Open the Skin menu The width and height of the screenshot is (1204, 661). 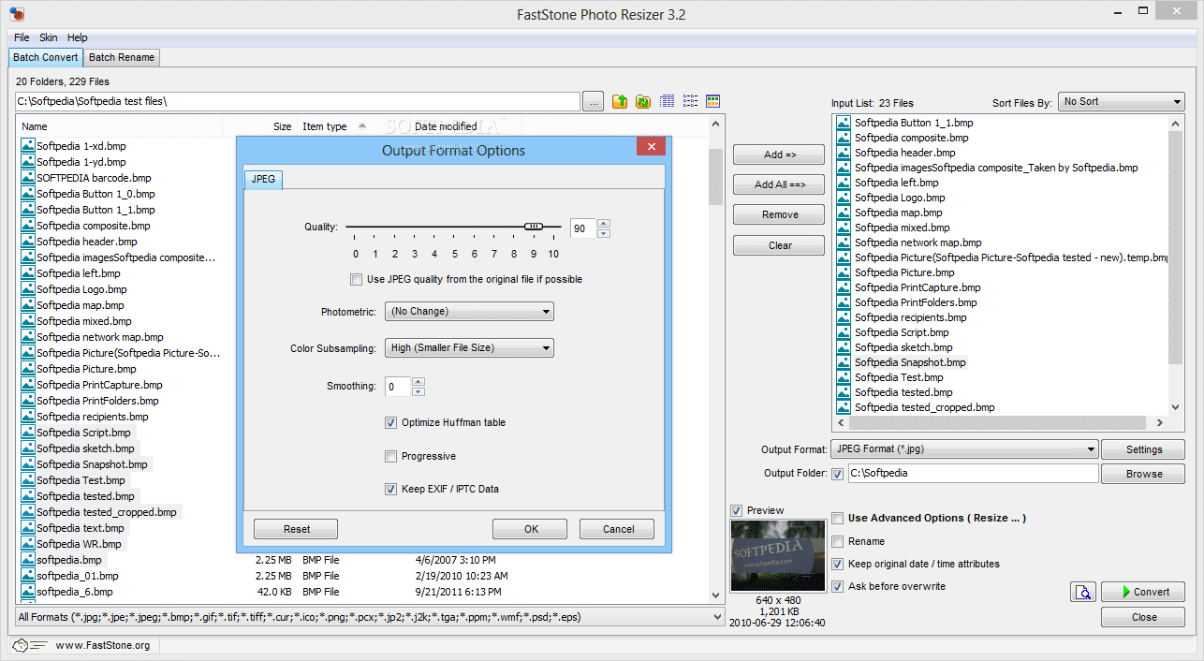48,37
